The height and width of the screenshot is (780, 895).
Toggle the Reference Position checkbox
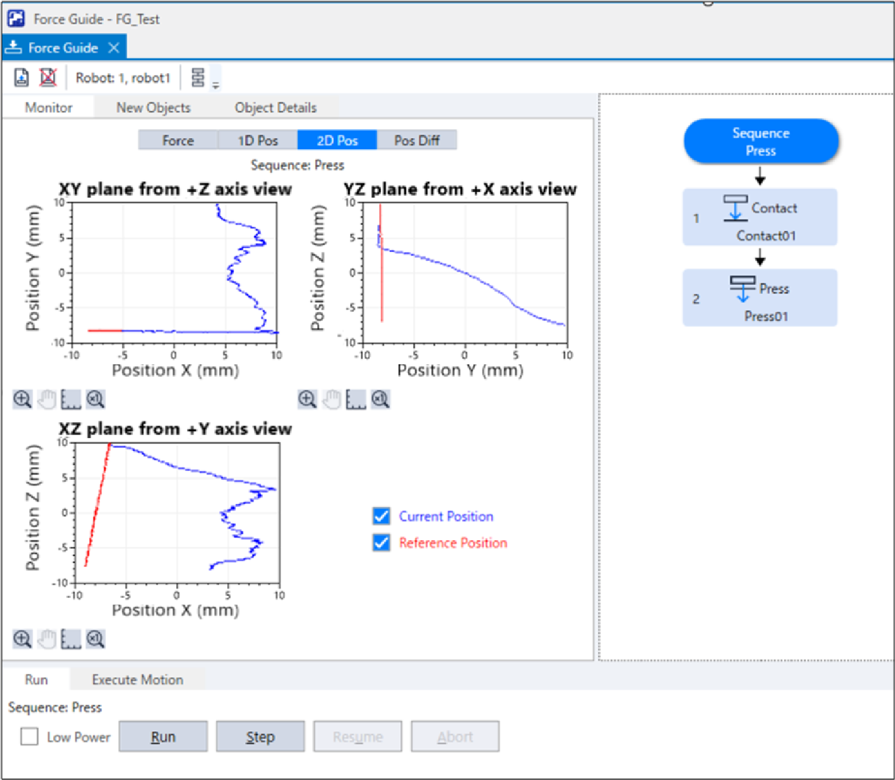(381, 543)
